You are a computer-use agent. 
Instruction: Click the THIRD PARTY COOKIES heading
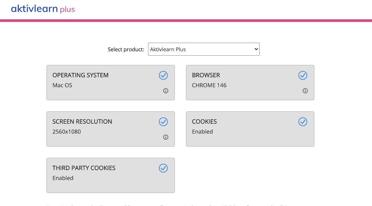(84, 168)
